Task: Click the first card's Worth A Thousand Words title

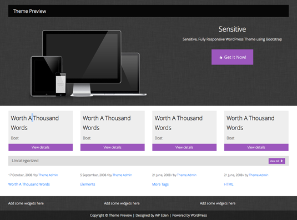Action: pos(34,123)
